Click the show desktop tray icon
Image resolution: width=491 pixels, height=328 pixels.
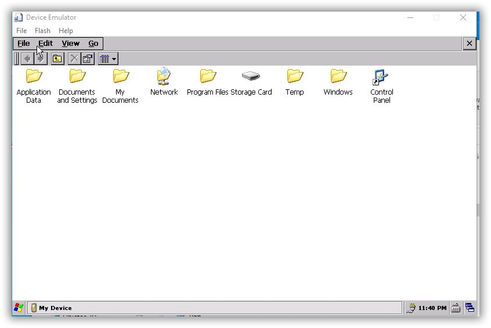[x=470, y=308]
